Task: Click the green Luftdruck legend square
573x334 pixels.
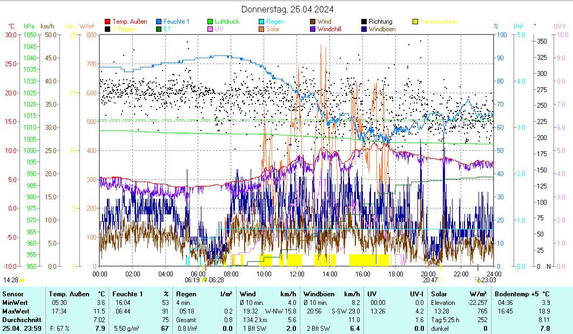Action: point(211,22)
